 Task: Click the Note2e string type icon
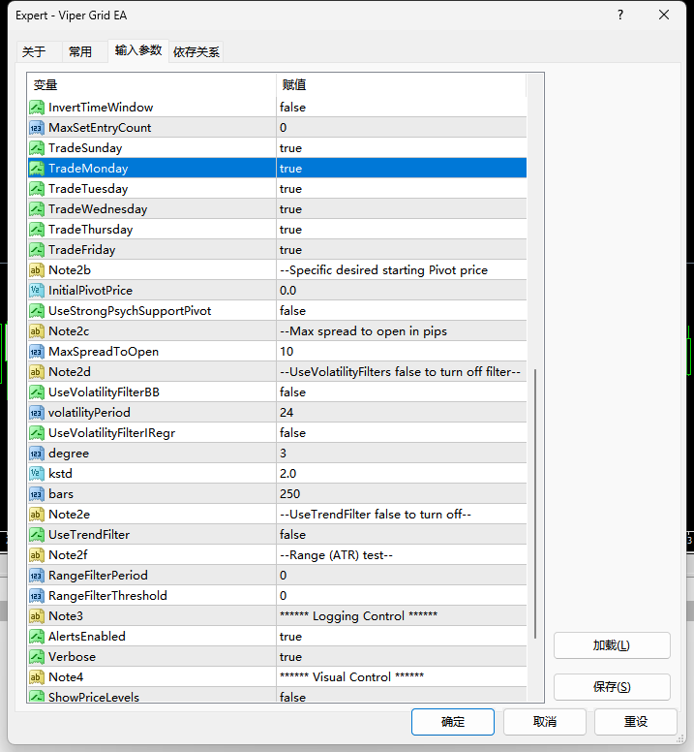37,515
